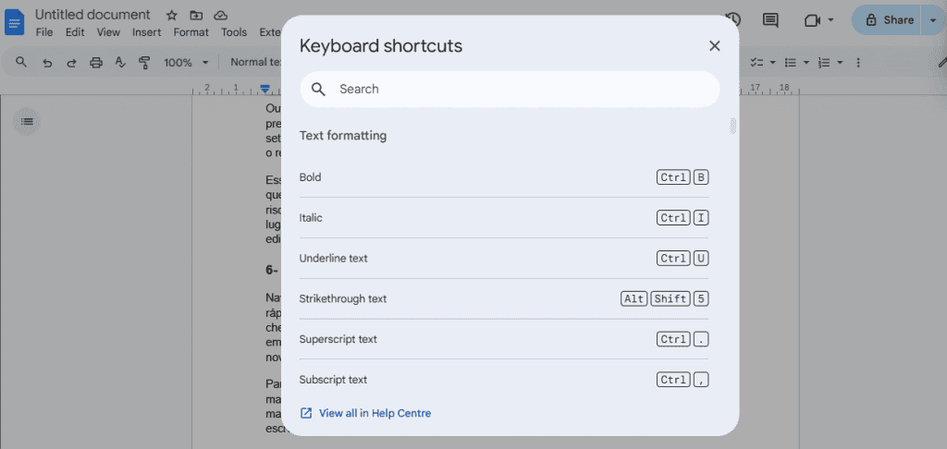Open the bulleted list options arrow

click(x=806, y=63)
